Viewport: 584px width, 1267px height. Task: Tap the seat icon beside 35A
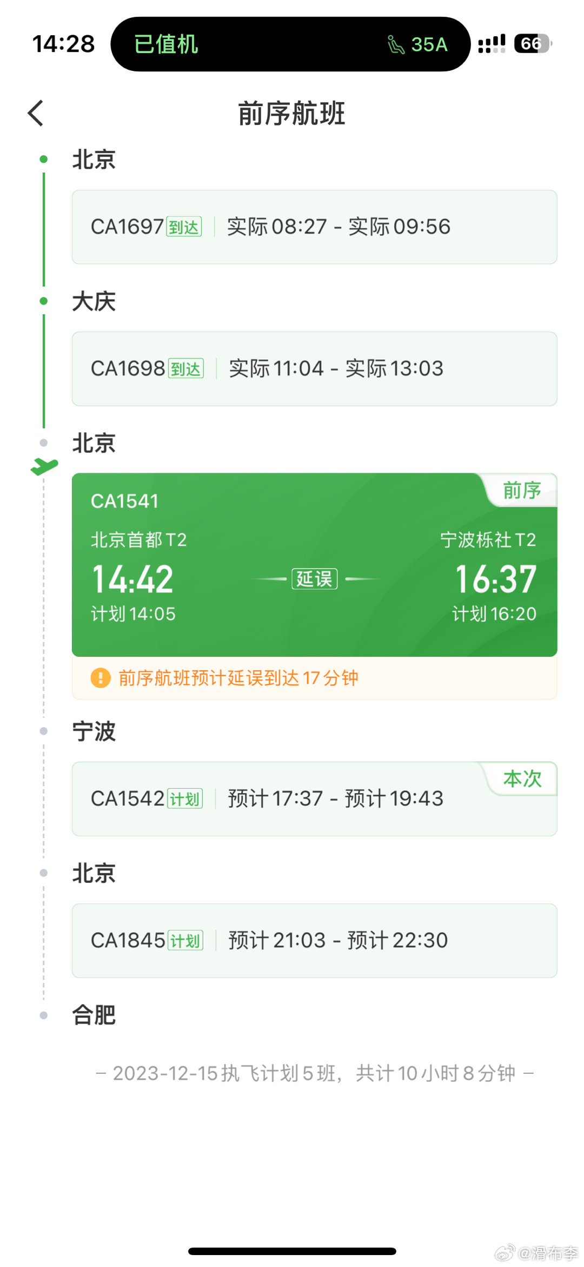pyautogui.click(x=396, y=44)
